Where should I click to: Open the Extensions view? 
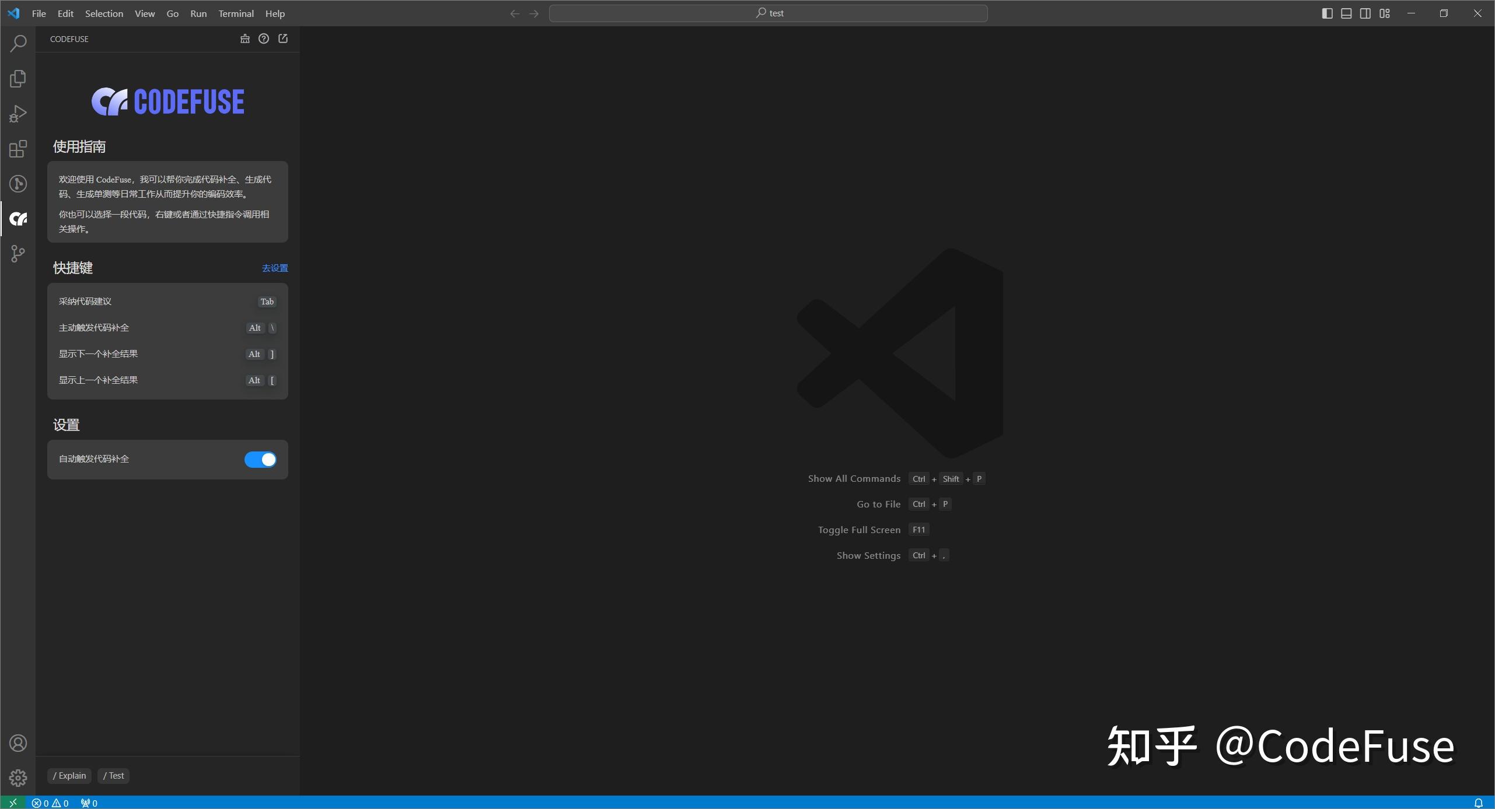click(18, 149)
